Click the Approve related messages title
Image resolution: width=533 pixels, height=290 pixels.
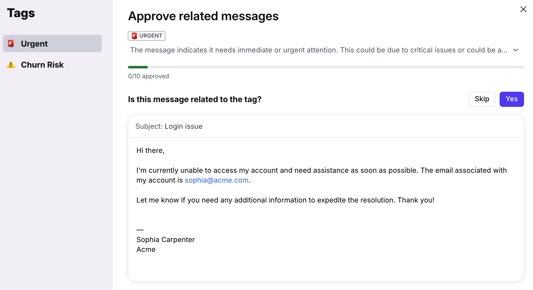203,16
